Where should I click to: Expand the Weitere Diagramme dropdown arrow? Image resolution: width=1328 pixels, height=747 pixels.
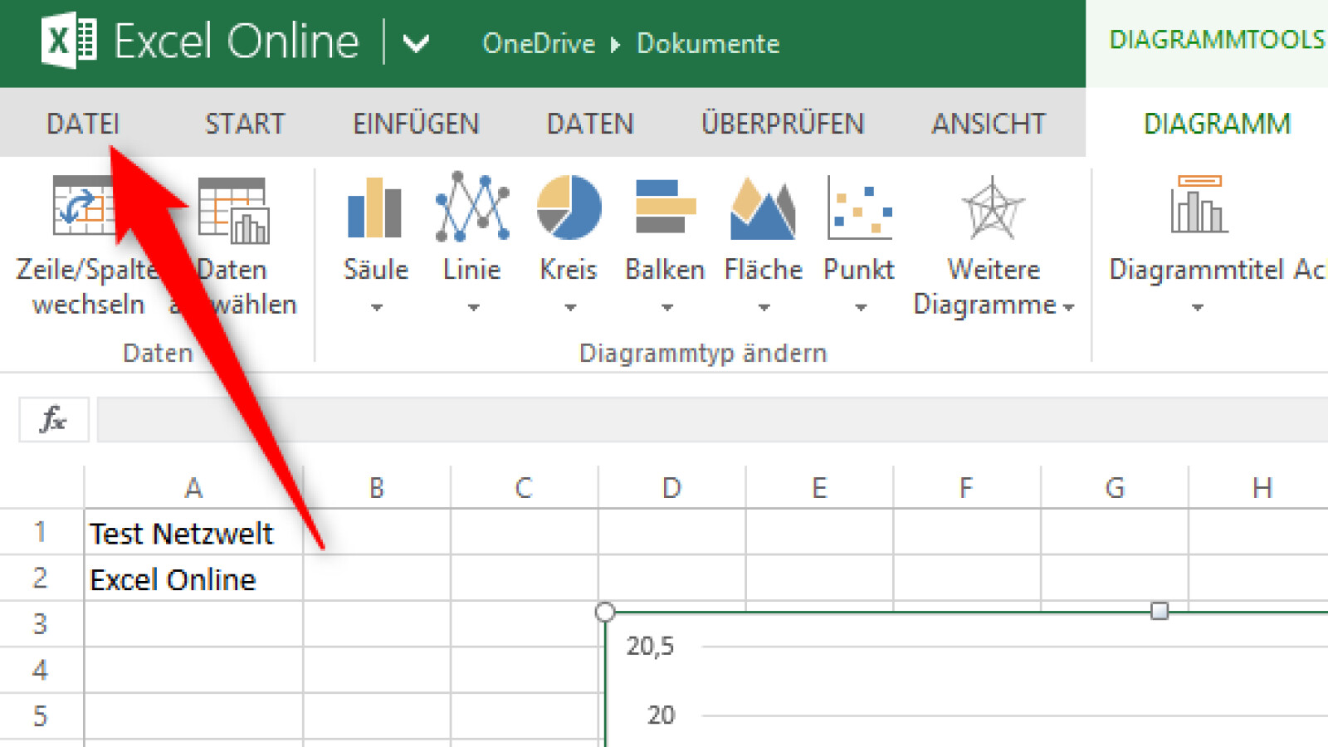pos(1068,308)
